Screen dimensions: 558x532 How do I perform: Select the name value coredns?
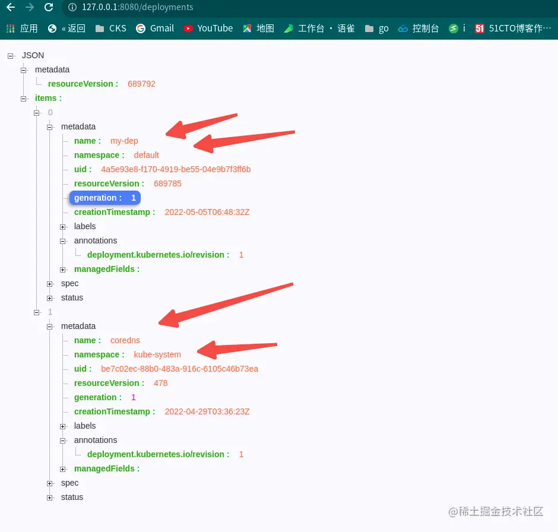[x=125, y=340]
